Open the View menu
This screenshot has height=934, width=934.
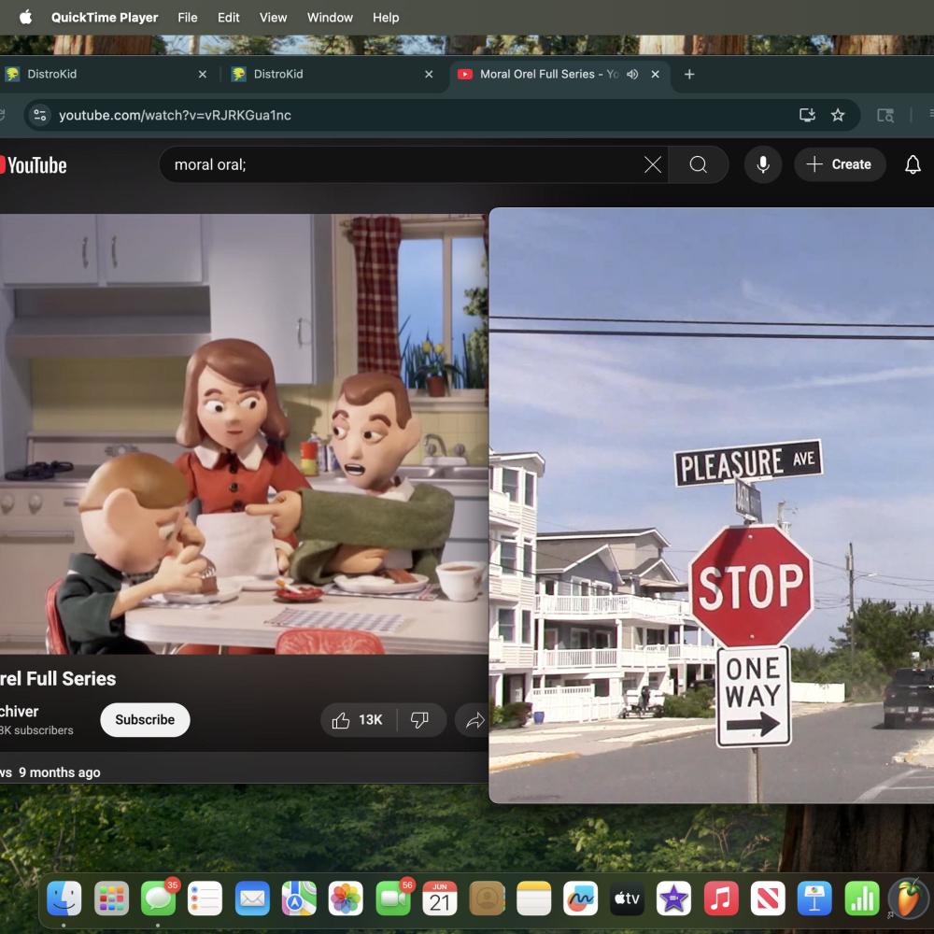click(274, 17)
